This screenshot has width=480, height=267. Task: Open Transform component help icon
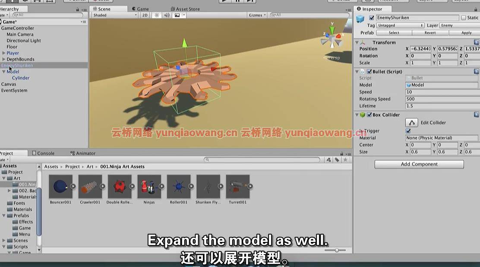tap(476, 42)
